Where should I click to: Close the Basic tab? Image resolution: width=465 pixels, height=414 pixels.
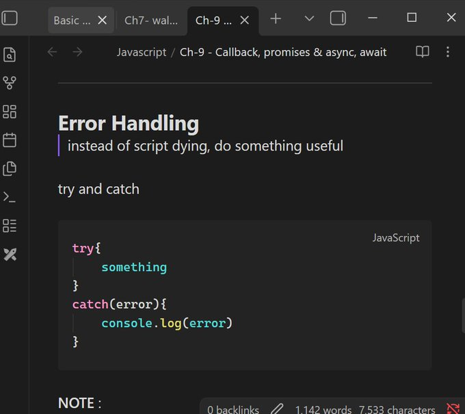click(103, 20)
